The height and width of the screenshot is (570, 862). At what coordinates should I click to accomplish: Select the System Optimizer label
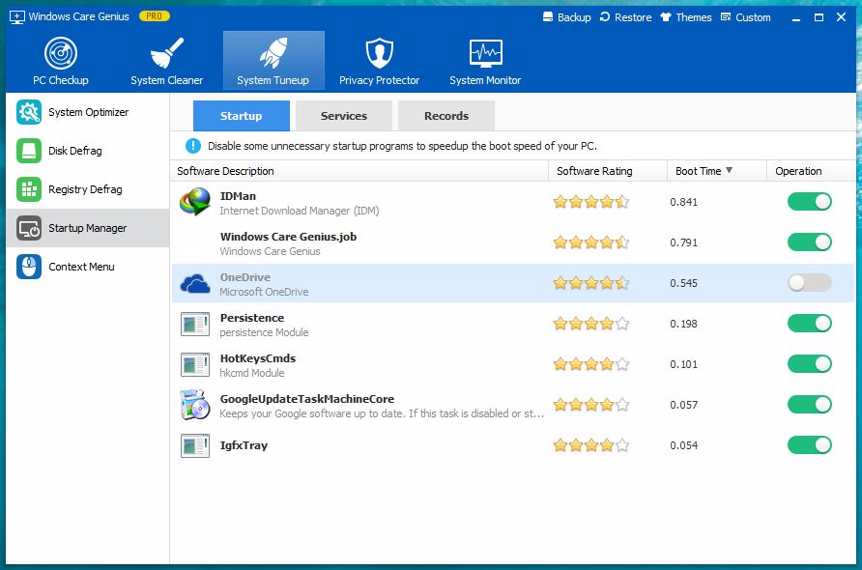[89, 112]
